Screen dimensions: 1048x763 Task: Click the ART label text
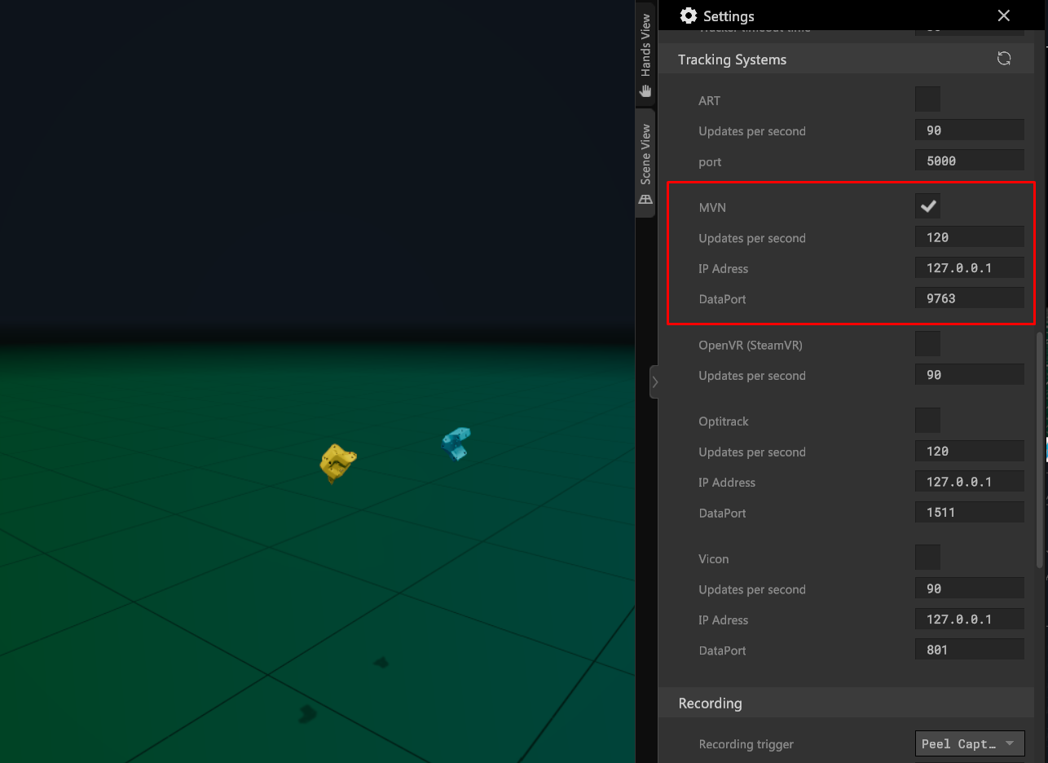pos(710,100)
